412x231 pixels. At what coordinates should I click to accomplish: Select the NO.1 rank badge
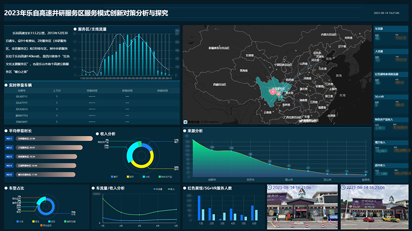(x=9, y=139)
